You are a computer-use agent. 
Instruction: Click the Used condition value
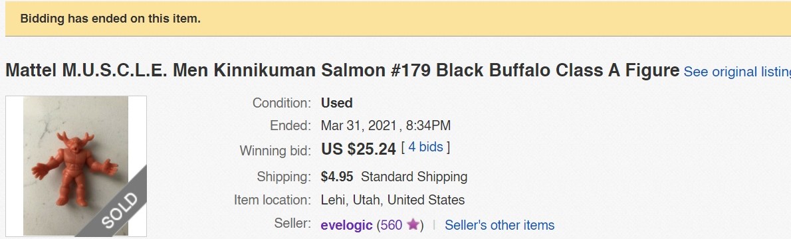[336, 103]
